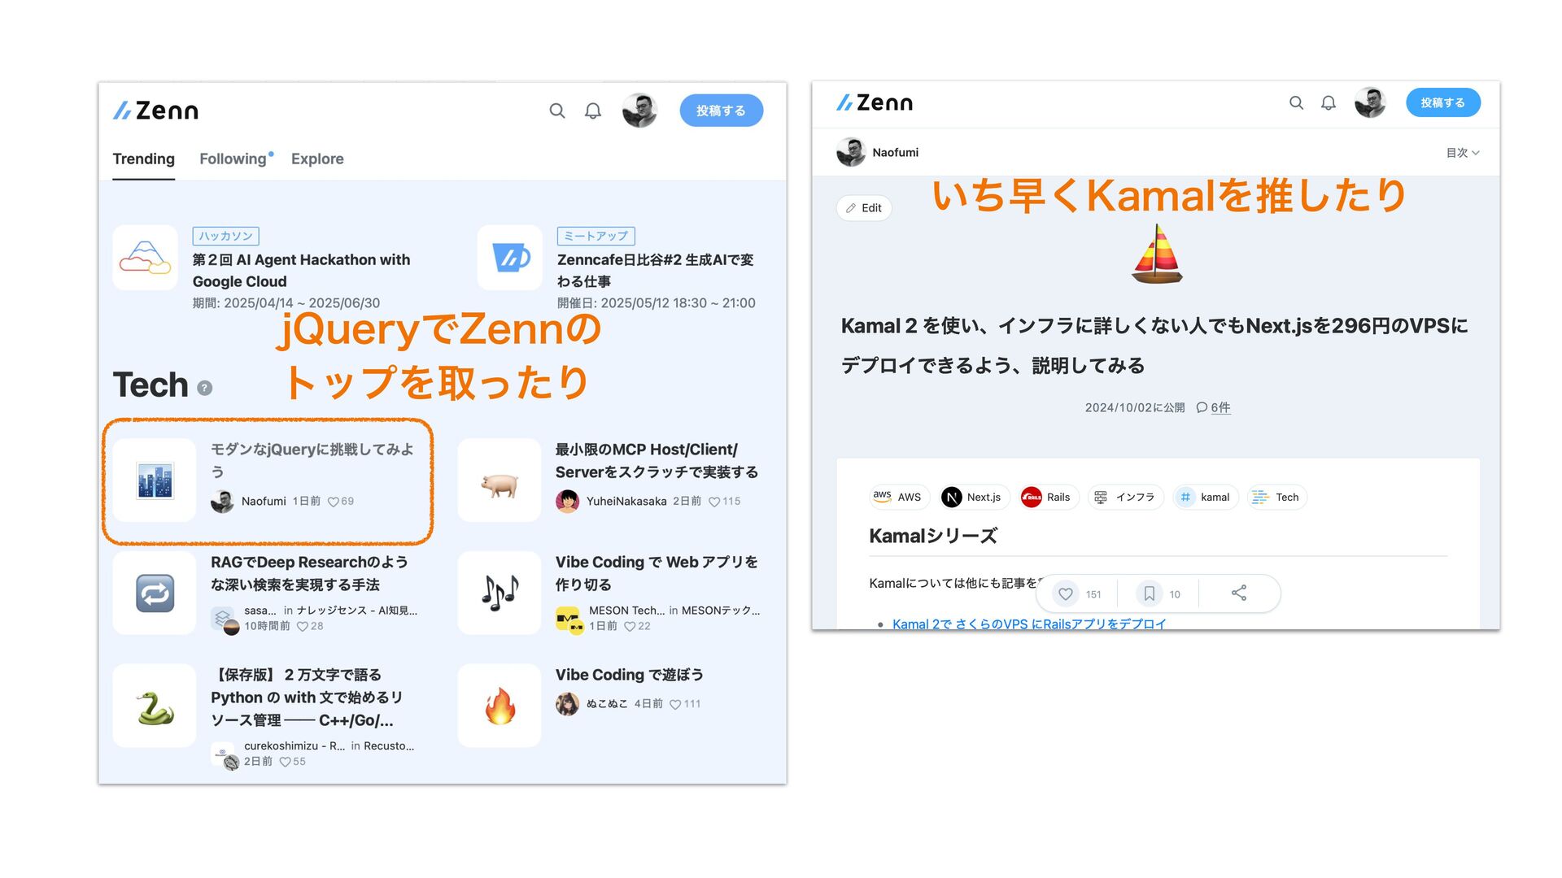Screen dimensions: 1562x878
Task: Switch to the Explore tab
Action: click(x=317, y=159)
